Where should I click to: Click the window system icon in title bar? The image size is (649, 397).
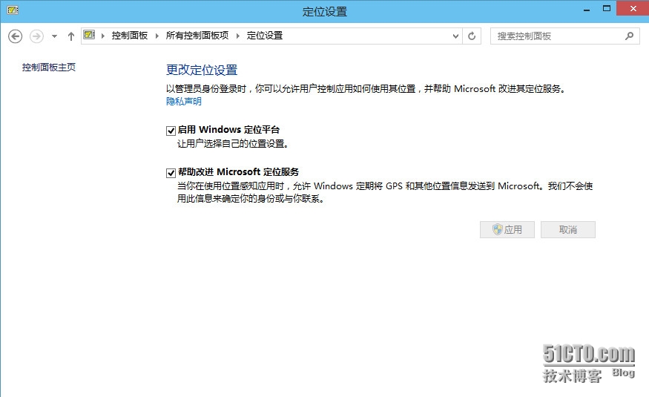(x=13, y=10)
